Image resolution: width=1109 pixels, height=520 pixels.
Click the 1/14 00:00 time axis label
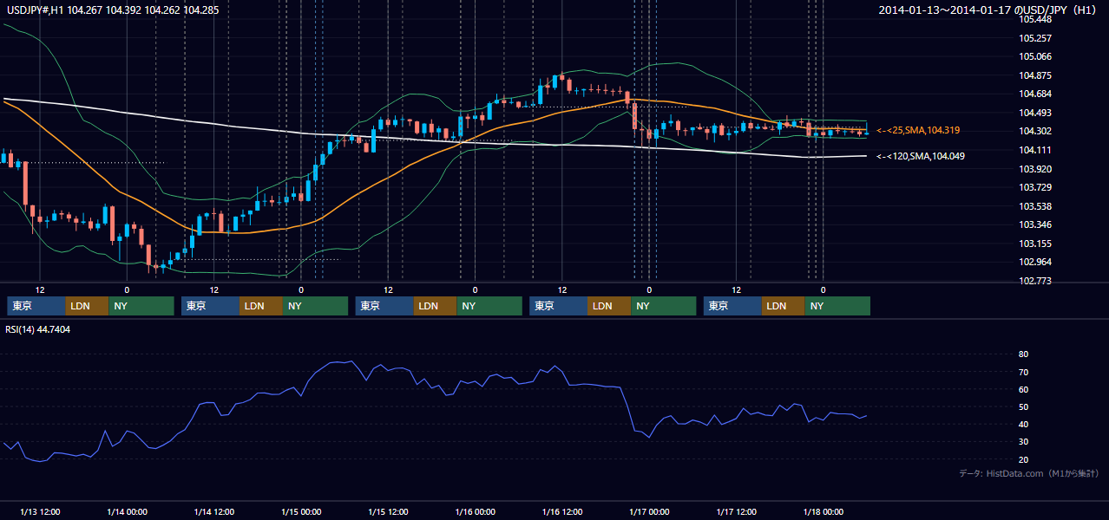pyautogui.click(x=127, y=511)
